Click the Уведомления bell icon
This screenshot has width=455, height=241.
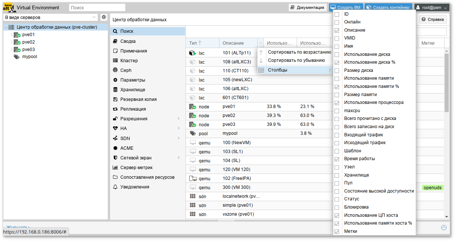(x=115, y=187)
